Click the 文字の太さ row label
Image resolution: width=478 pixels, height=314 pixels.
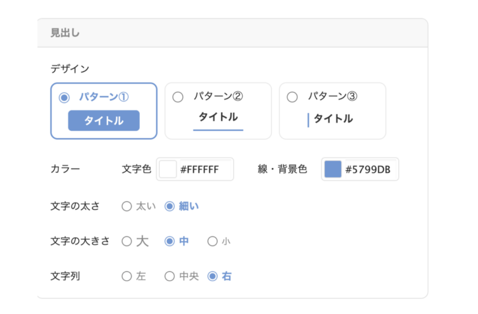point(75,206)
